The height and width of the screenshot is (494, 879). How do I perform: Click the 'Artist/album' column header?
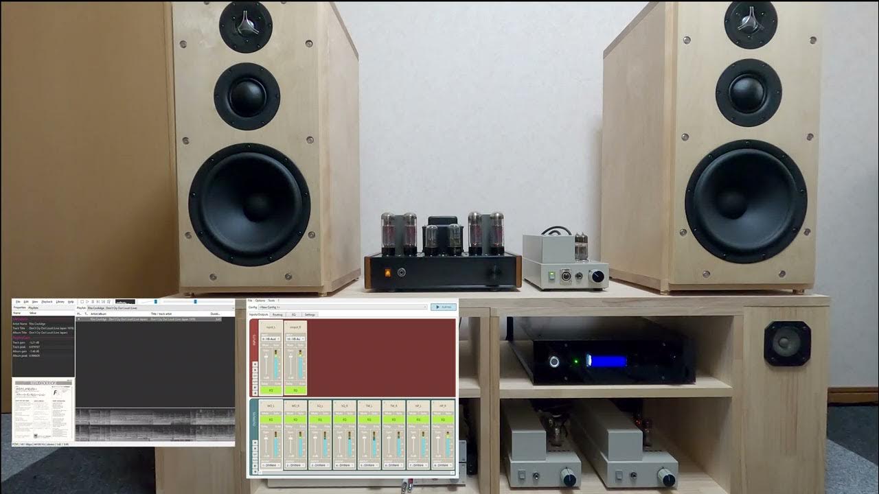point(98,314)
